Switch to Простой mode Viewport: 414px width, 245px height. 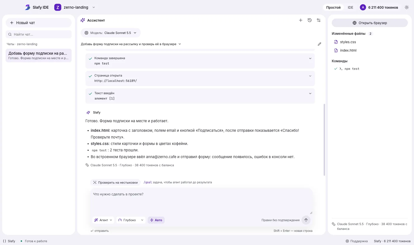[333, 8]
